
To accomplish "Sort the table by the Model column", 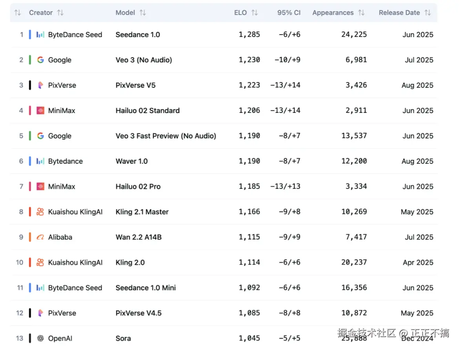I will point(143,13).
